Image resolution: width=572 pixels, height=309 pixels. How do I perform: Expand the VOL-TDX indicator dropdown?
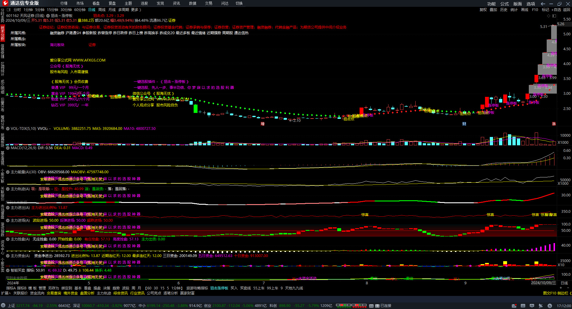pos(8,129)
